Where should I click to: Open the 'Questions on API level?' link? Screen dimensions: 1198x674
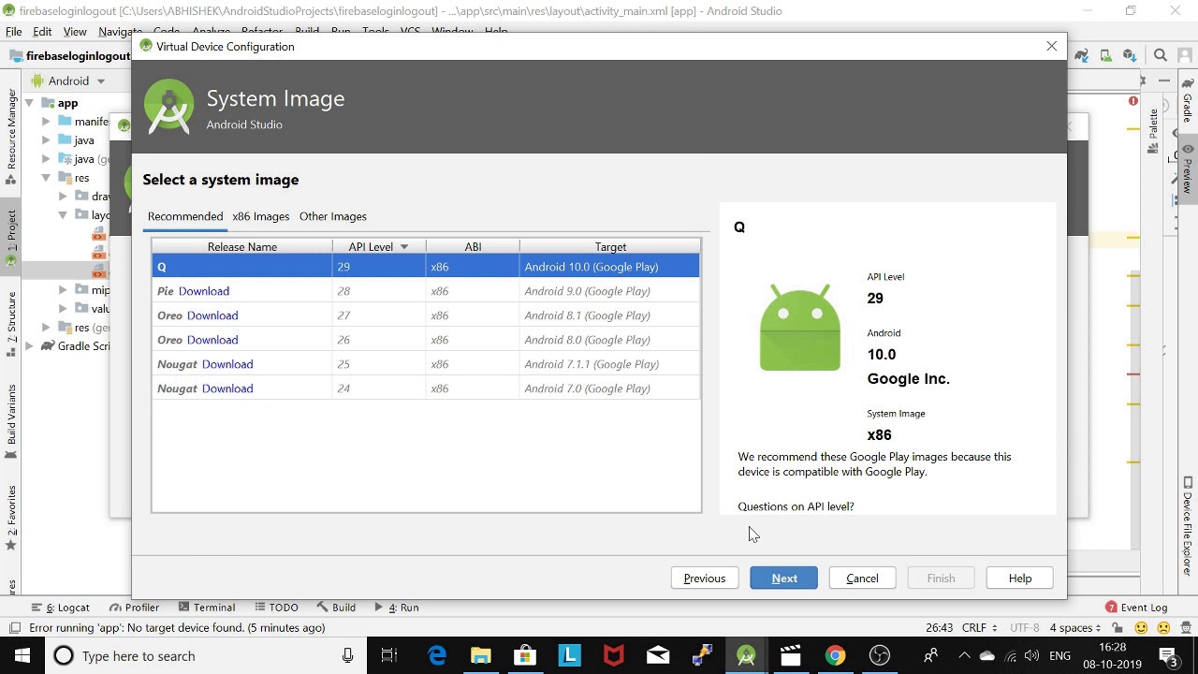click(x=796, y=506)
